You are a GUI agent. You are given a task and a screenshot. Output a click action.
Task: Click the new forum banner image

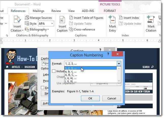pyautogui.click(x=139, y=83)
